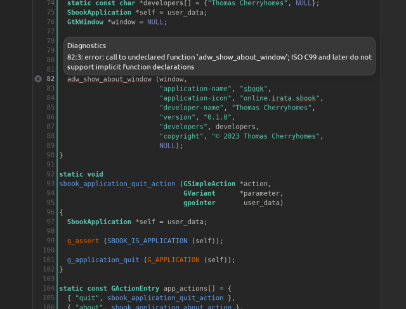
Task: Click the error marker beside line 82
Action: point(38,79)
